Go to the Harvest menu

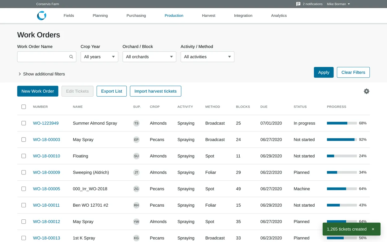[x=209, y=15]
